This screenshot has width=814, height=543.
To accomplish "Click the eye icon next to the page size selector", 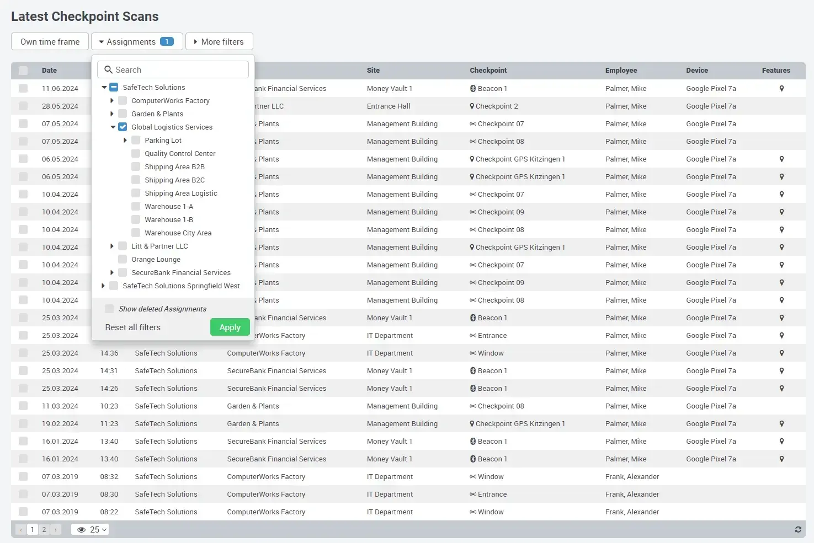I will pos(82,529).
